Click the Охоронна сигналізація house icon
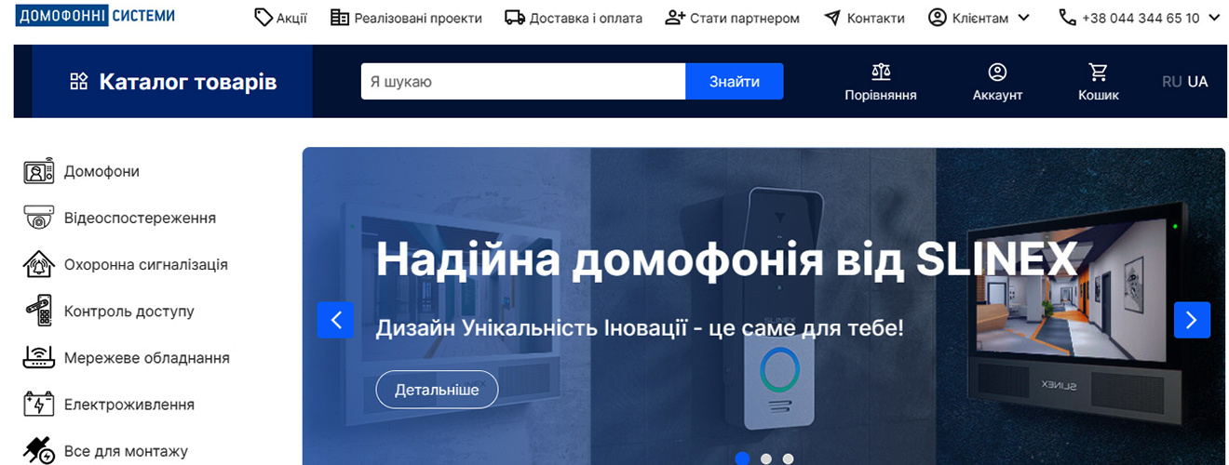This screenshot has height=465, width=1229. click(38, 265)
